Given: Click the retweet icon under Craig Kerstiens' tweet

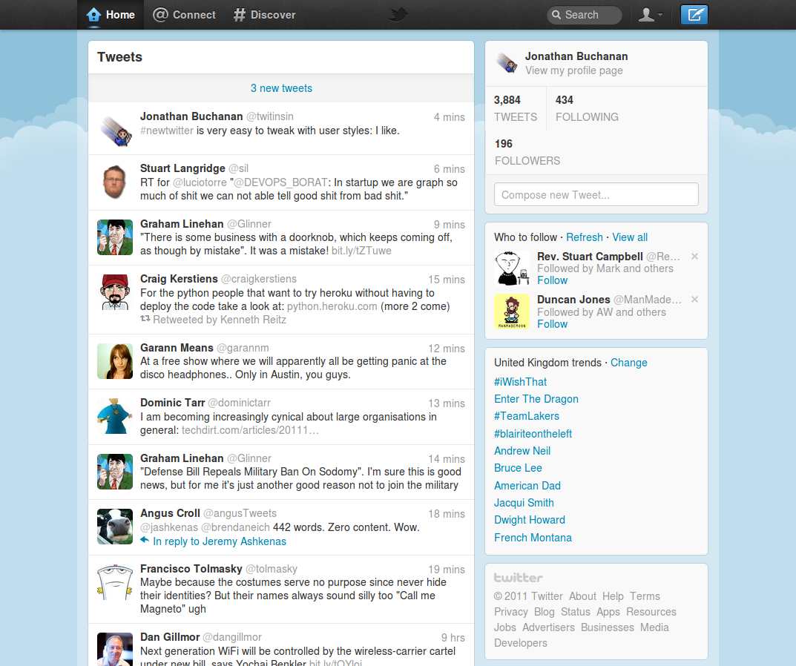Looking at the screenshot, I should 145,319.
